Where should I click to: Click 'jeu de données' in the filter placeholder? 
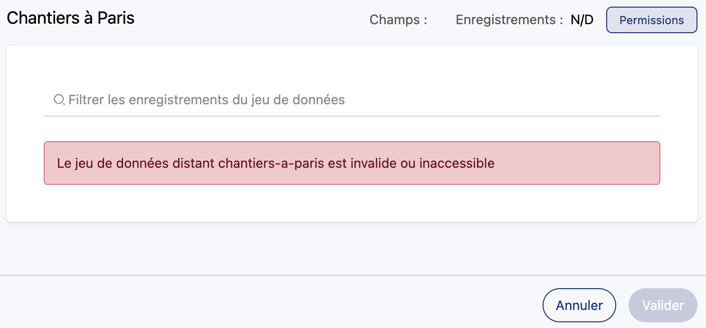pyautogui.click(x=298, y=100)
